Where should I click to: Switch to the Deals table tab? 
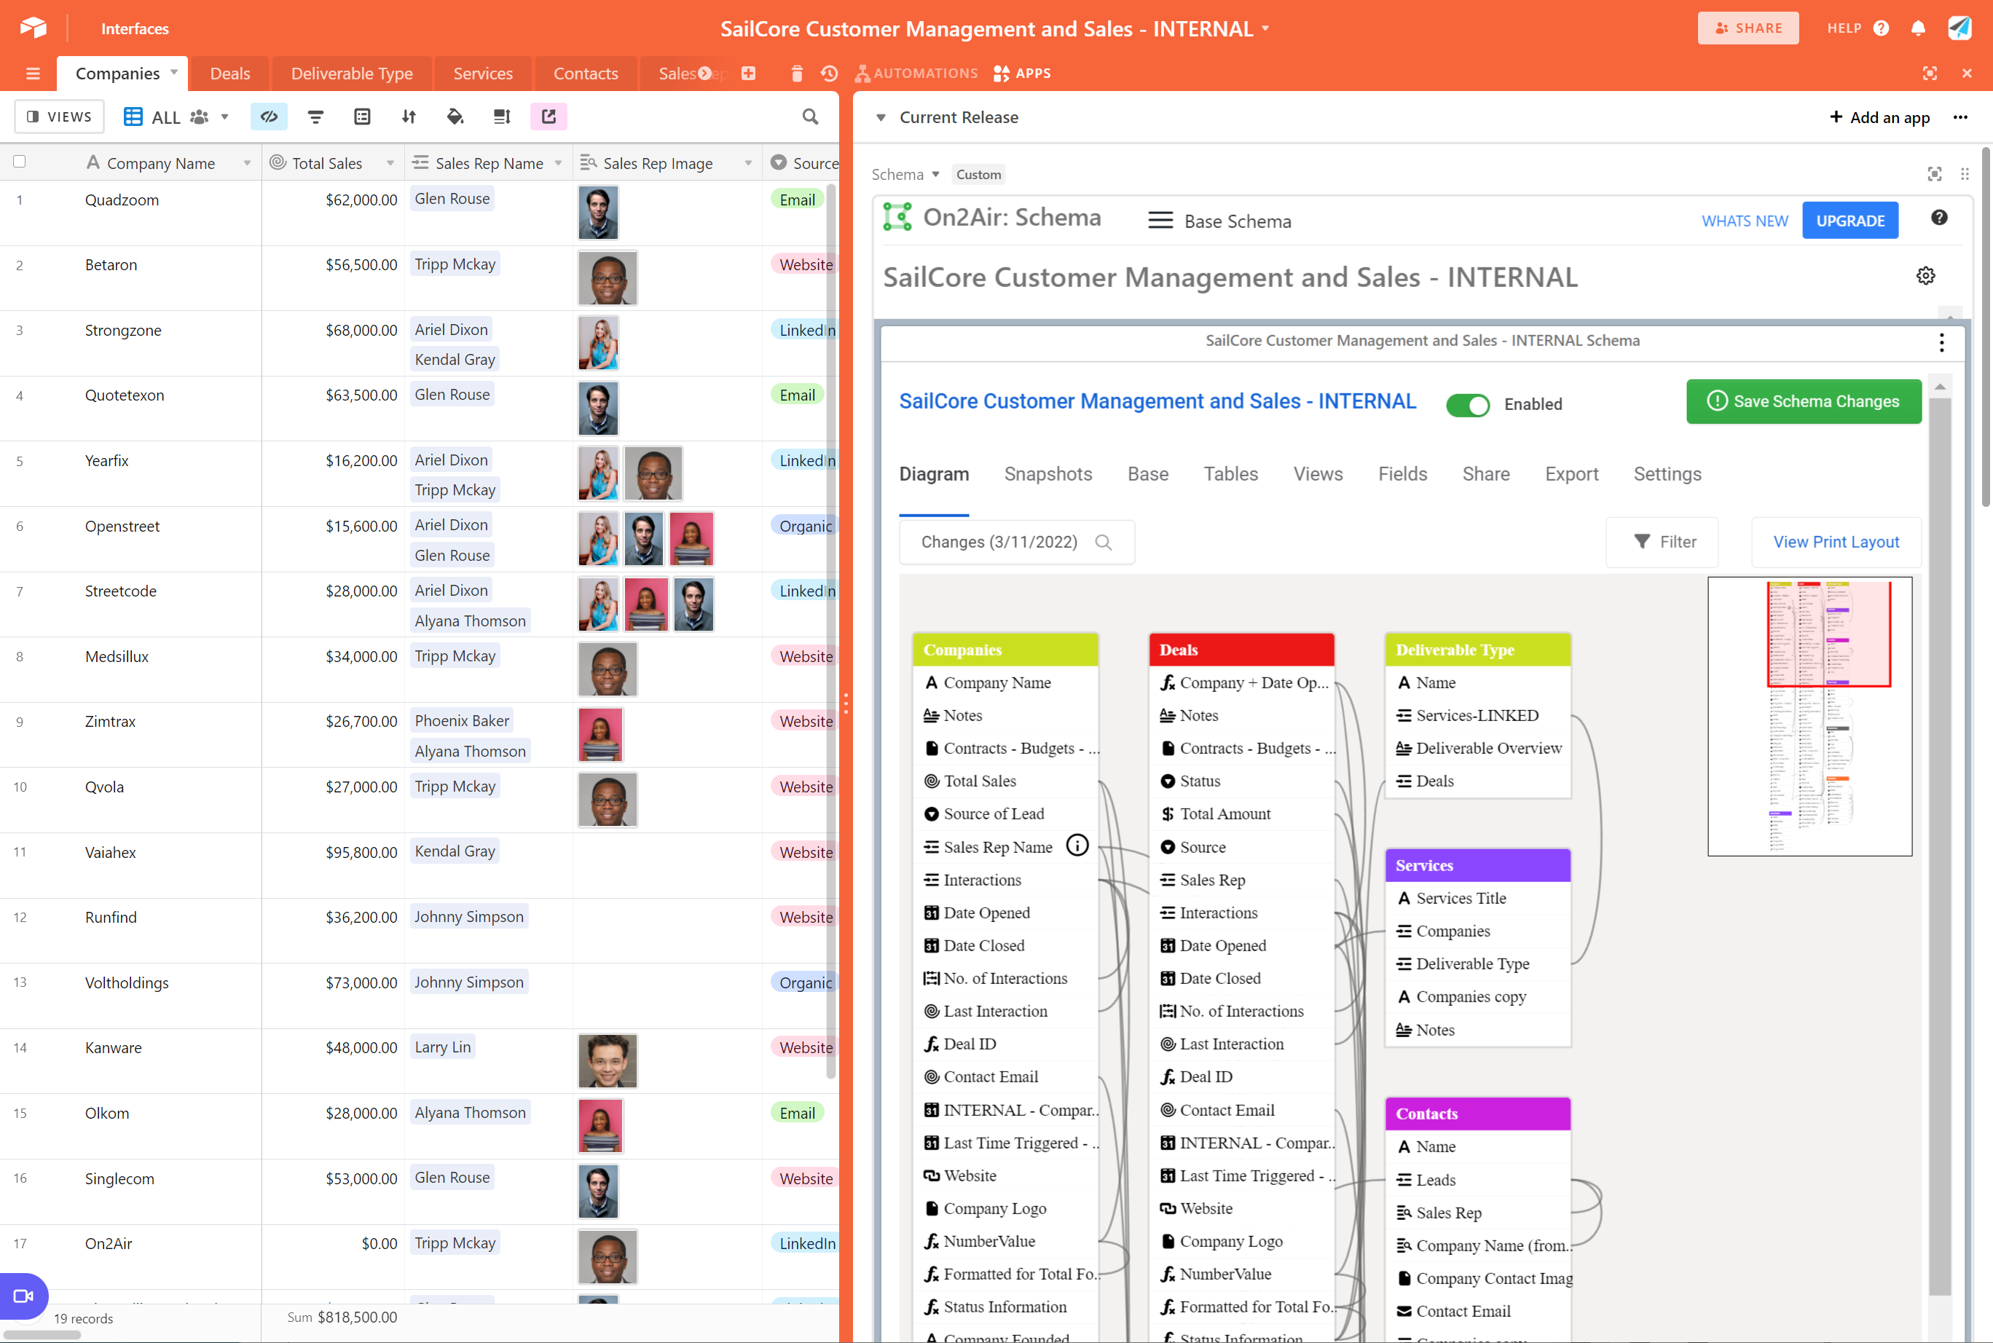(x=229, y=74)
